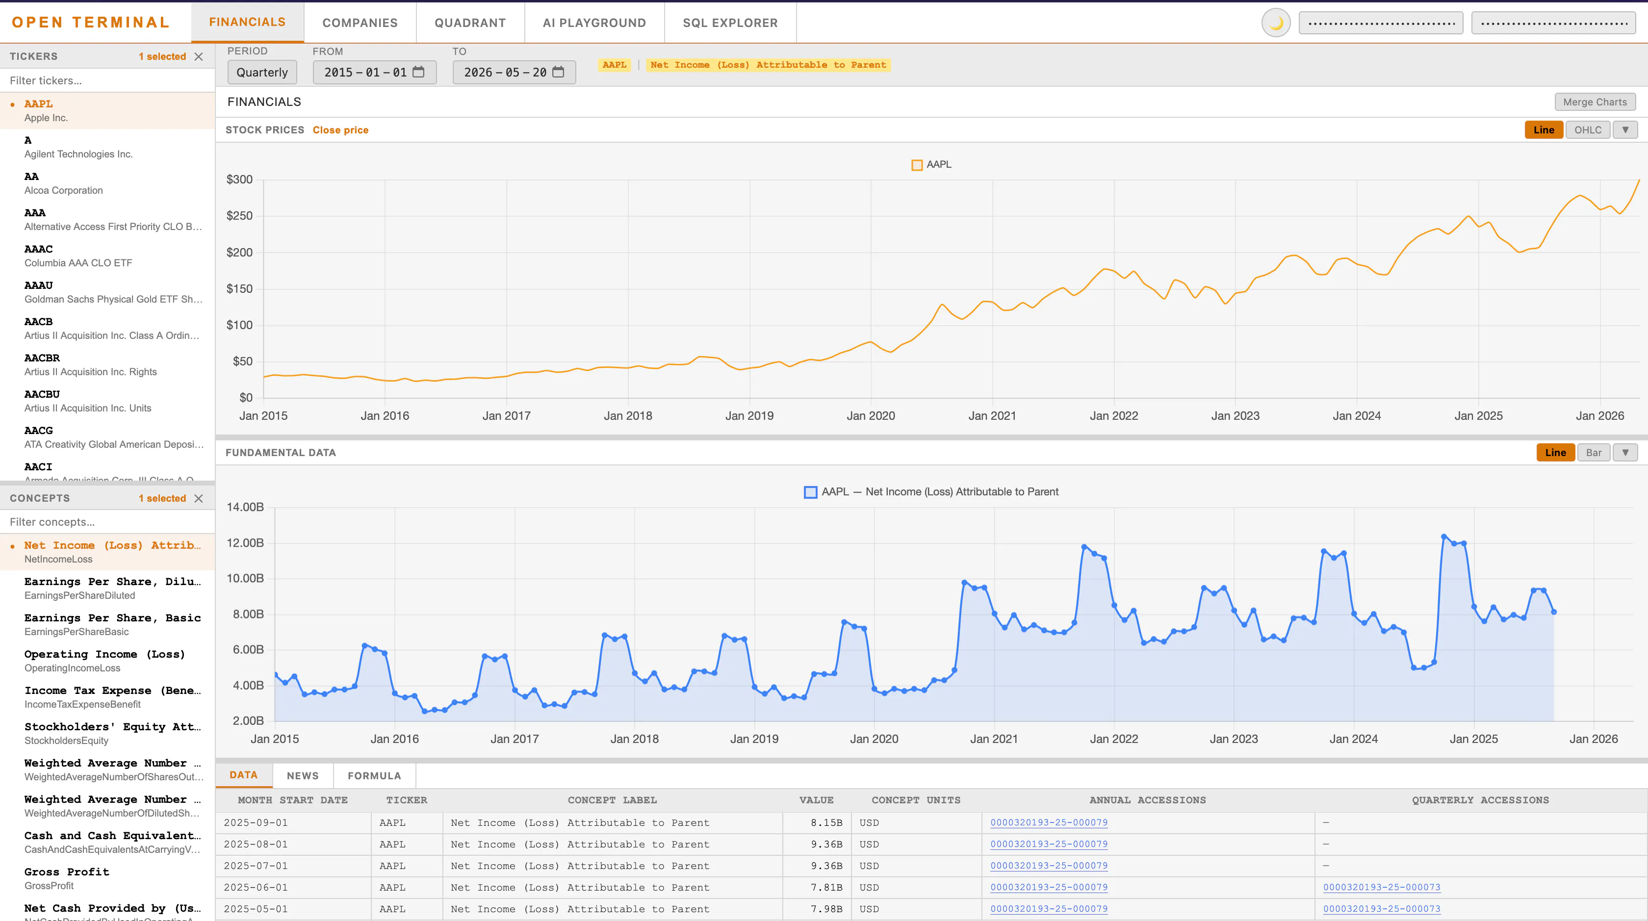Toggle AAPL legend swatch in stock chart
This screenshot has width=1648, height=921.
(917, 165)
